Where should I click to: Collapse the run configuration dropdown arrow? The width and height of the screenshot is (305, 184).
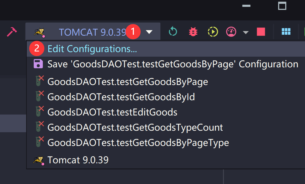click(149, 32)
